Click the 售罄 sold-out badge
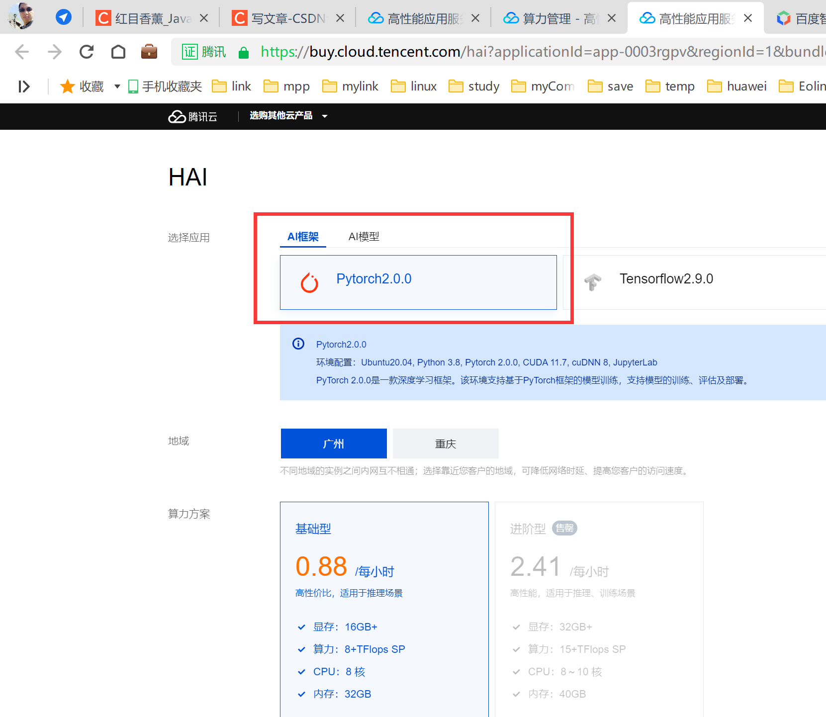 564,528
